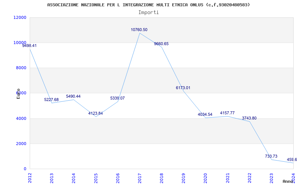Select the 10760.50 peak label
Viewport: 297px width, 185px height.
tap(139, 30)
